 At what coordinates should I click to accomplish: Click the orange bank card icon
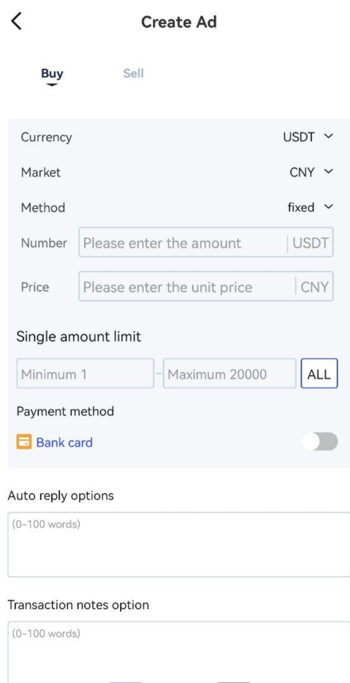coord(24,442)
